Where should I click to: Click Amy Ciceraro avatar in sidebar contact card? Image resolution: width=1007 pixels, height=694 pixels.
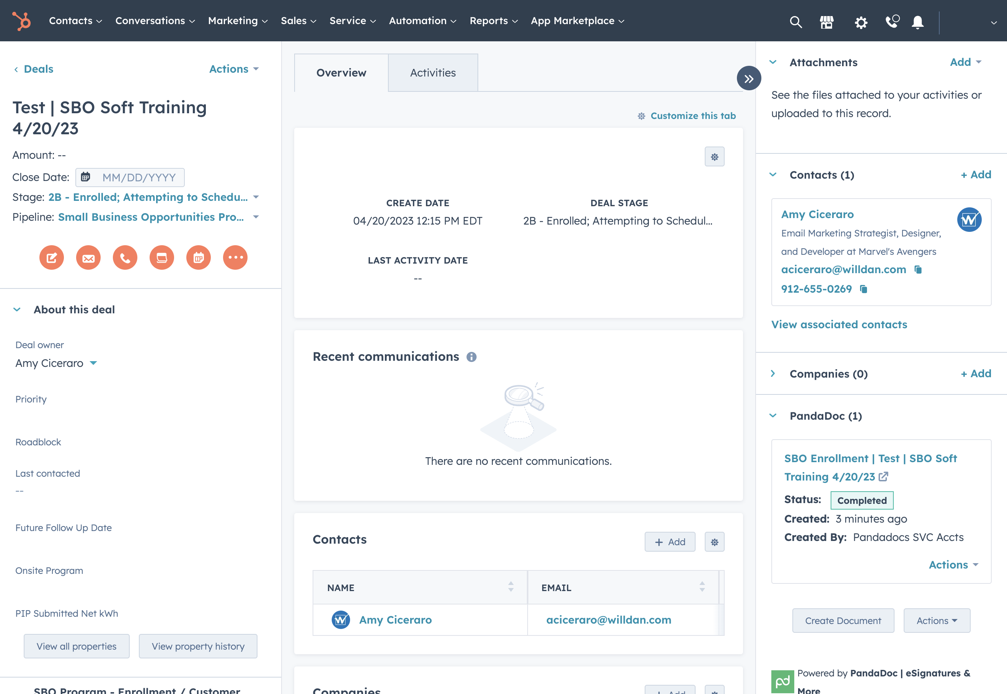(x=969, y=220)
